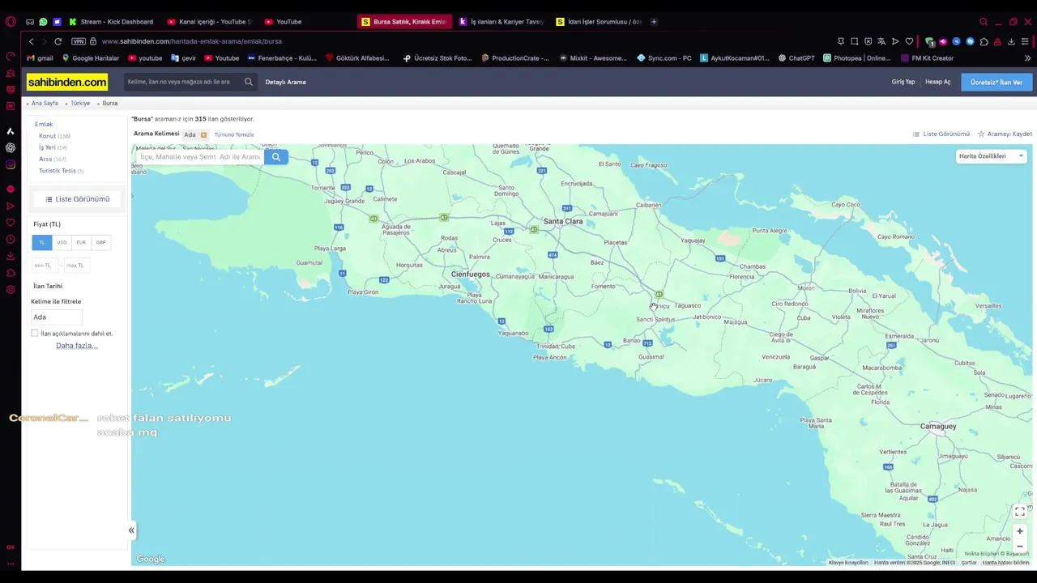The image size is (1037, 583).
Task: Click the VPN badge in address bar
Action: (x=79, y=41)
